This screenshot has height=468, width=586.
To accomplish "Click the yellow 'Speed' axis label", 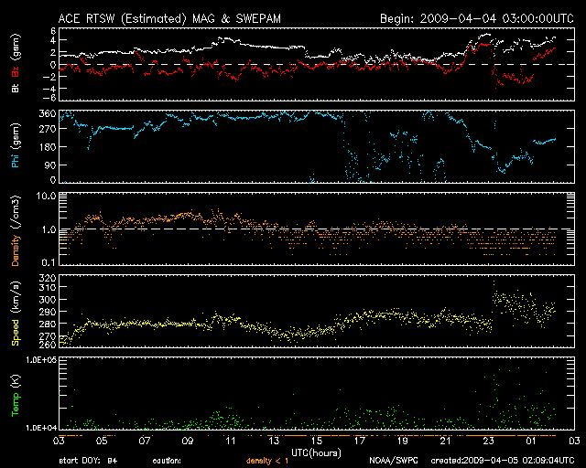I will click(16, 333).
